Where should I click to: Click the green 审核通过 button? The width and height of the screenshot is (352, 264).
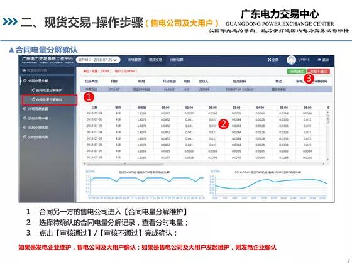pos(297,71)
